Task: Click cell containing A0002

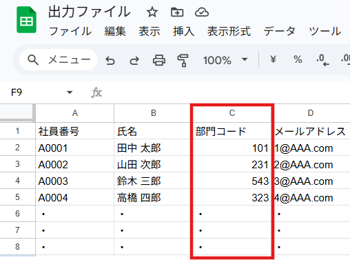Action: point(75,164)
